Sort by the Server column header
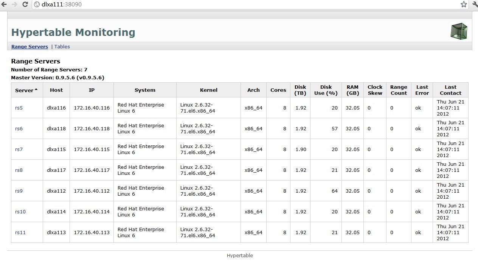Image resolution: width=478 pixels, height=264 pixels. 26,90
